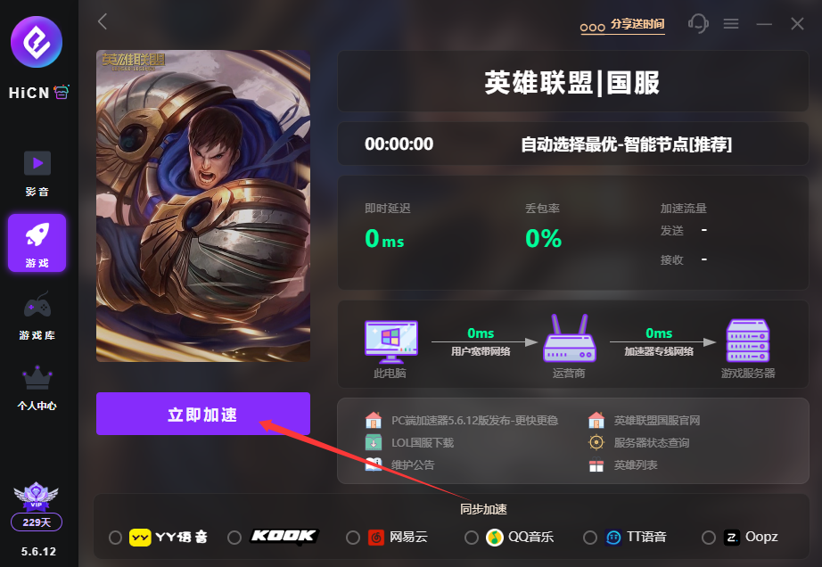Open the 影音 video section icon
822x567 pixels.
37,163
